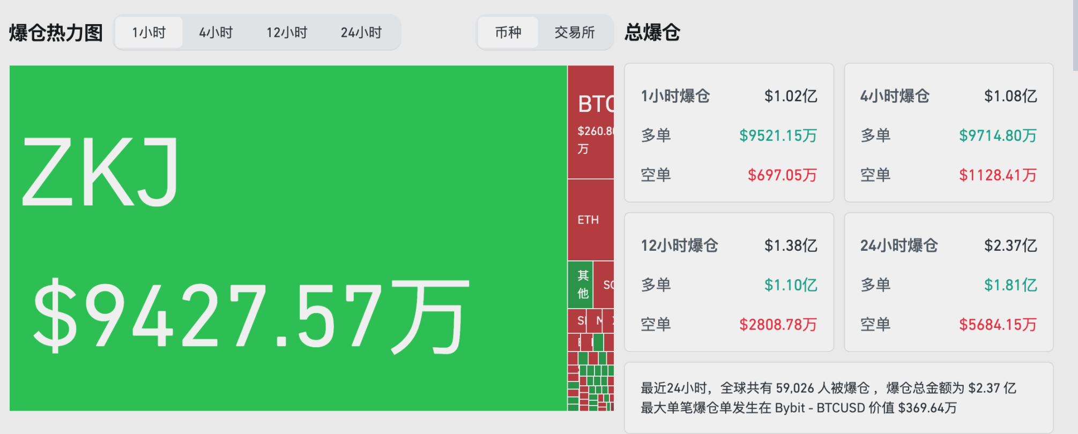Switch heatmap to 4小时 view
Image resolution: width=1078 pixels, height=434 pixels.
click(x=217, y=32)
